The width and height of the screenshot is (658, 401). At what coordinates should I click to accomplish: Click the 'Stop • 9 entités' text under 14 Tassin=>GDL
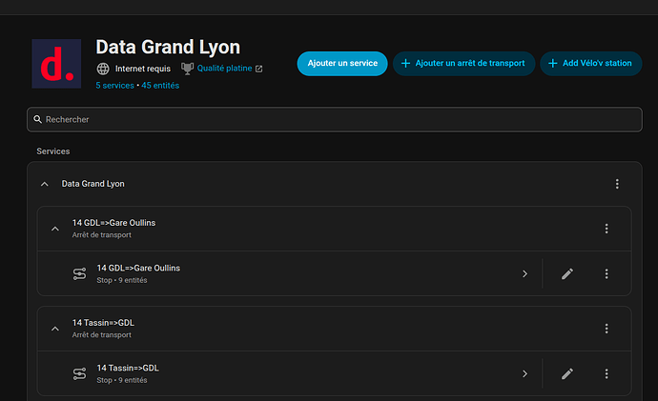coord(122,380)
